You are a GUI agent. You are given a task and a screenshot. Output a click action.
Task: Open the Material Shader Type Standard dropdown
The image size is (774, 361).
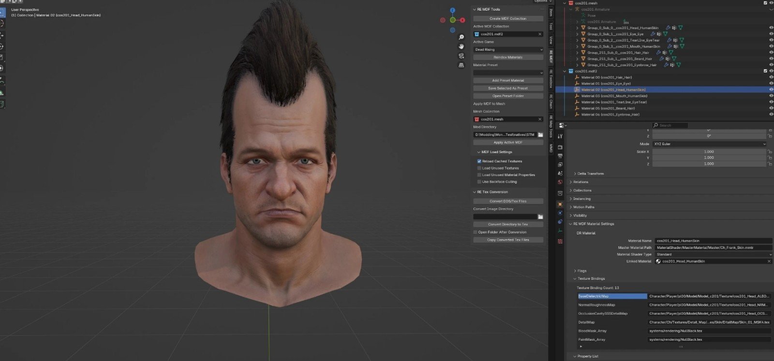[713, 254]
